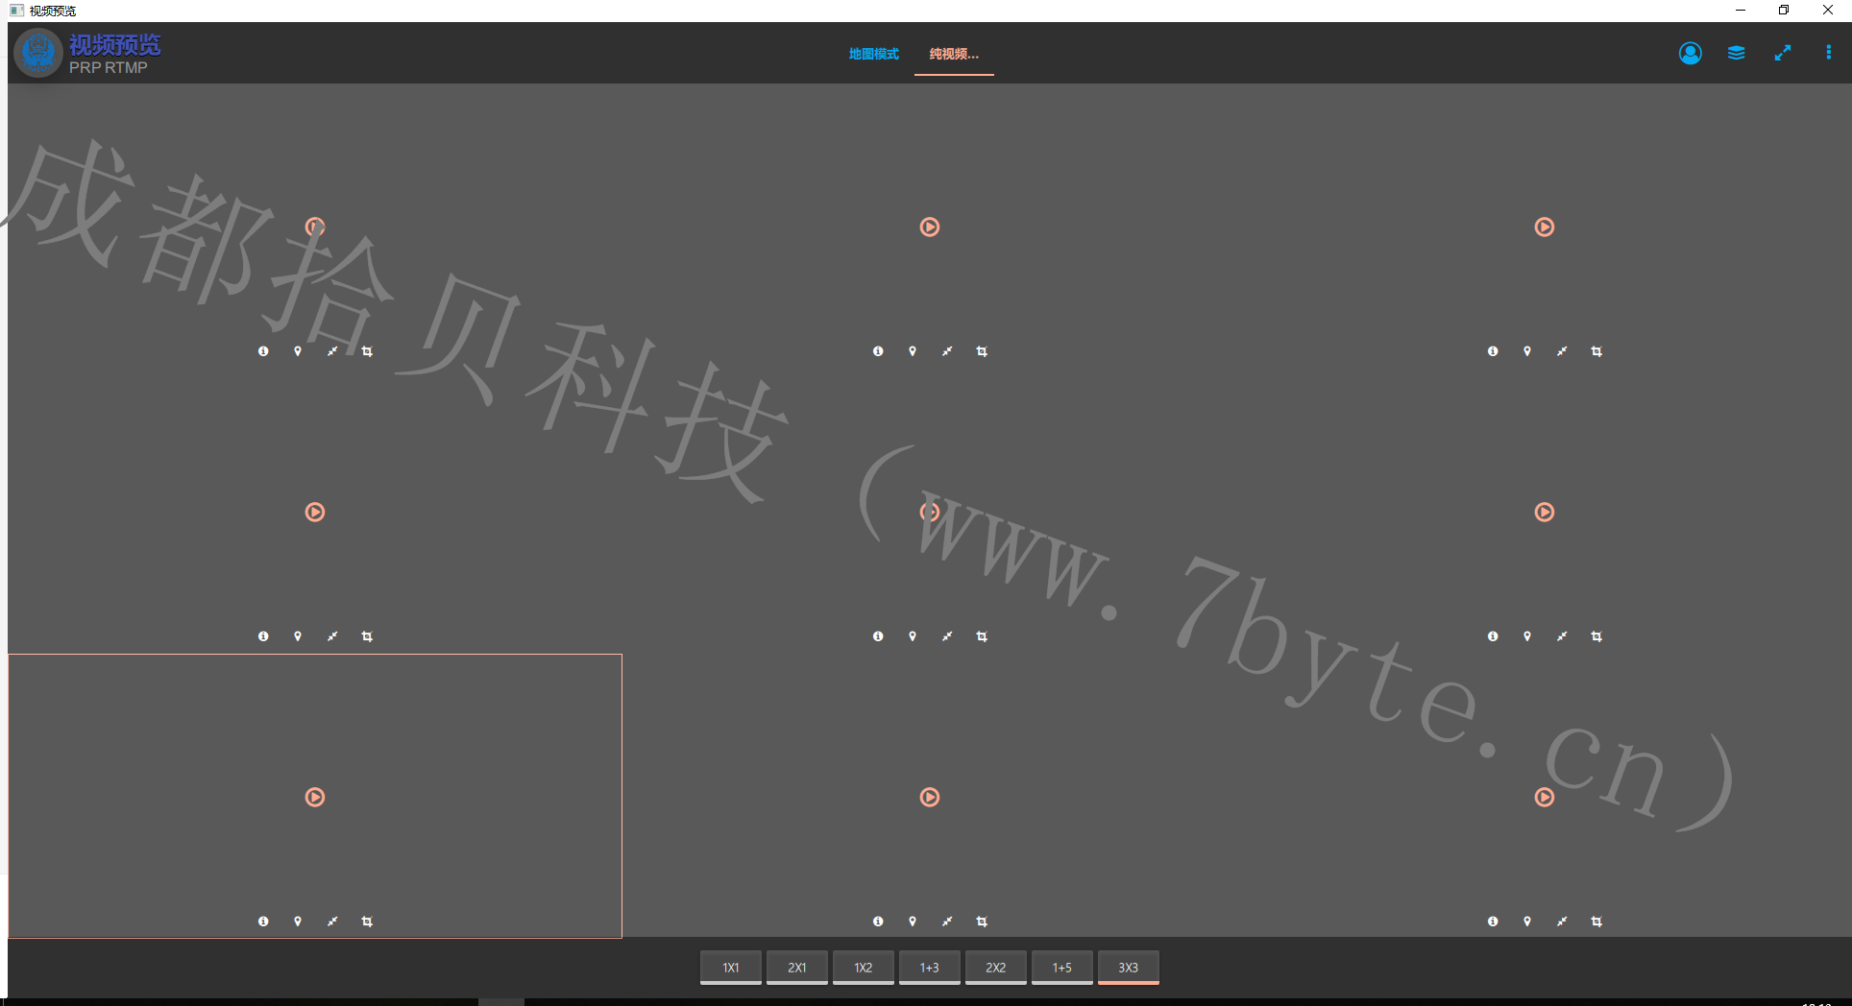Show info for bottom-right video cell

[x=1493, y=922]
